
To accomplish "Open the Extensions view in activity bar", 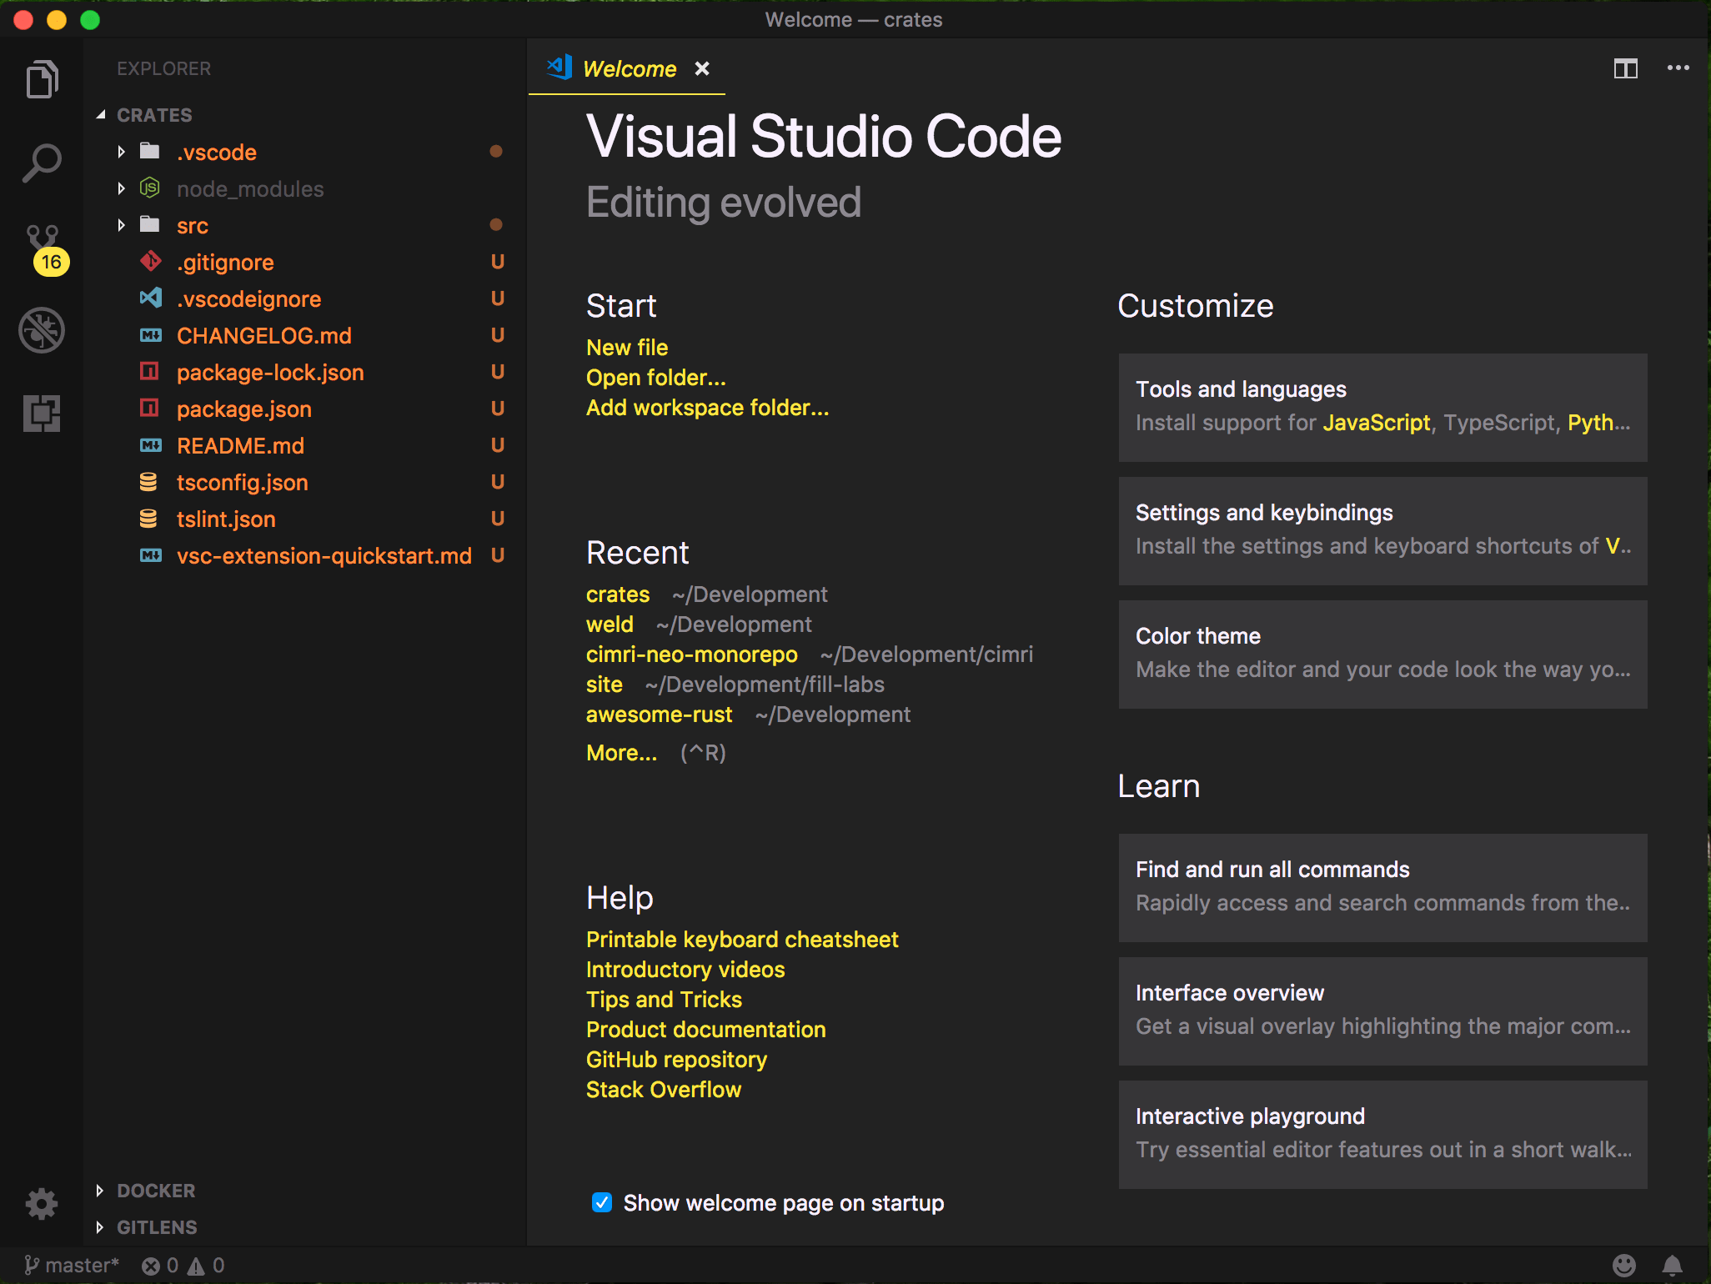I will click(42, 414).
